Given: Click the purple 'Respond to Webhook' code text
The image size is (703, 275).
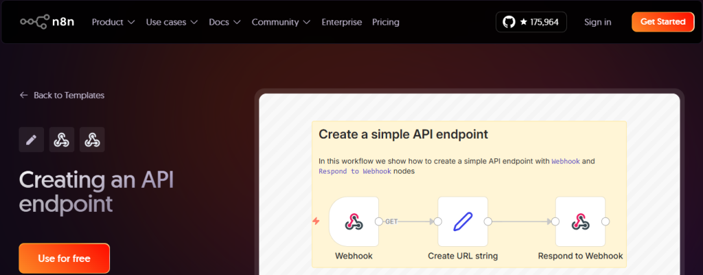Looking at the screenshot, I should [x=355, y=171].
